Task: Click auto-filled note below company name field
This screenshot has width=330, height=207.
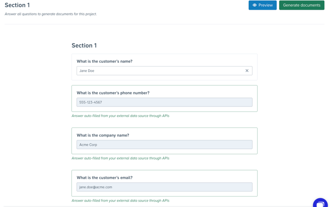Action: tap(120, 158)
